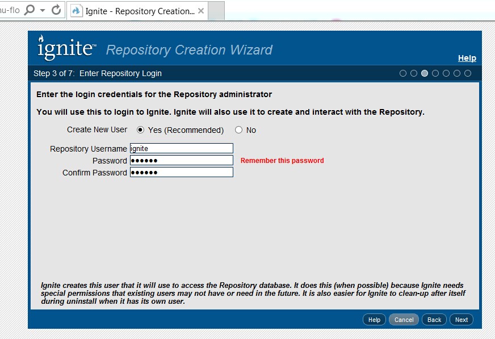Image resolution: width=495 pixels, height=339 pixels.
Task: Open the Help link in the header
Action: 467,58
